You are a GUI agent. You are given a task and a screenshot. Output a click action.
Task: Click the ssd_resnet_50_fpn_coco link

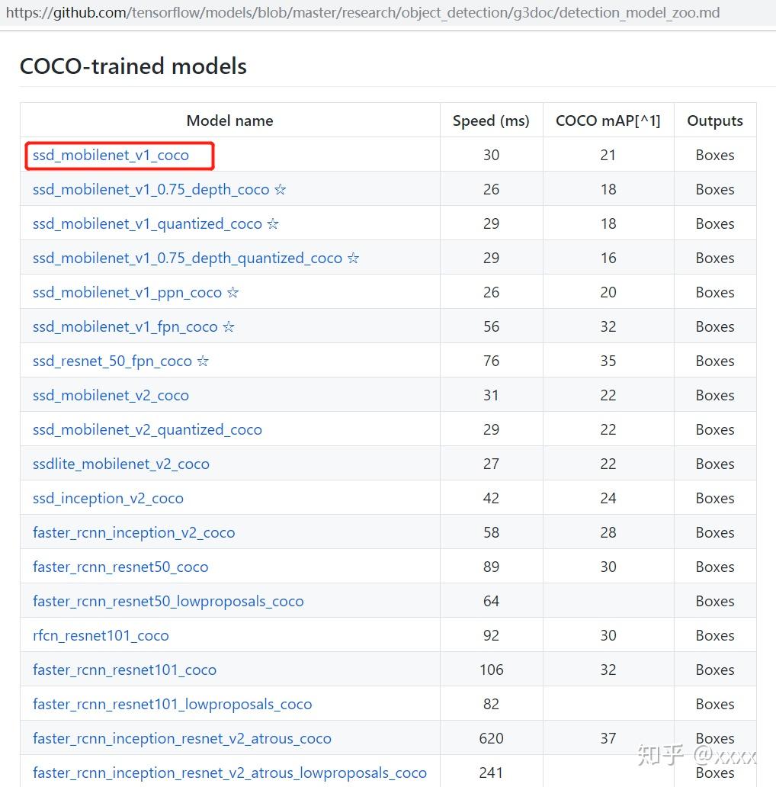(112, 361)
